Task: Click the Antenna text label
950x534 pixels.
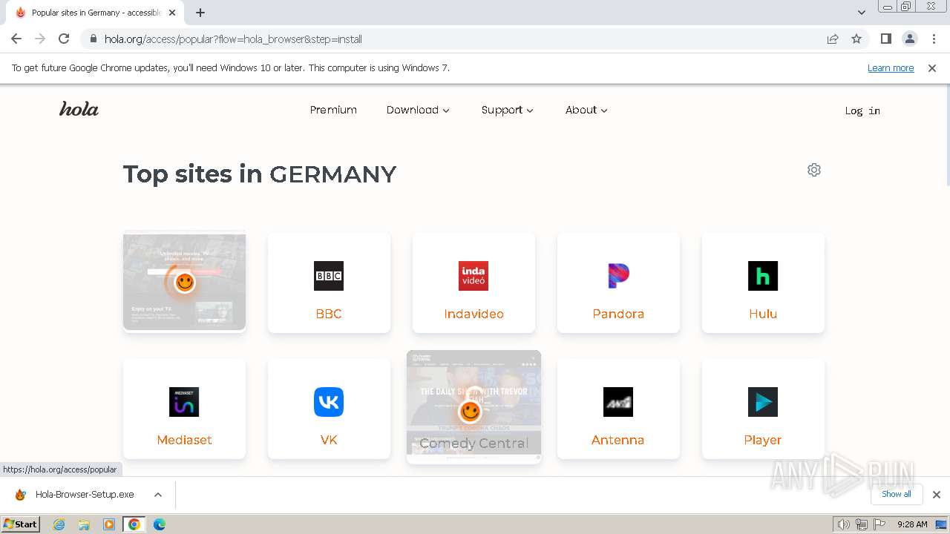Action: tap(617, 440)
